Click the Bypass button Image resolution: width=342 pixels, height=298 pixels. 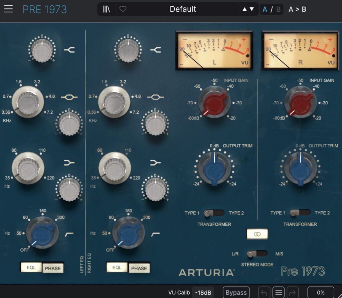(x=236, y=292)
